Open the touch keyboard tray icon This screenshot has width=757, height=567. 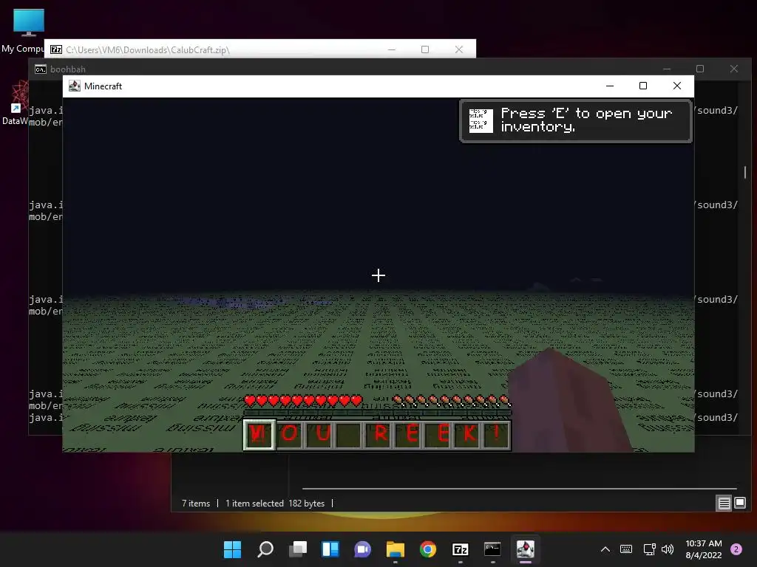pos(626,549)
